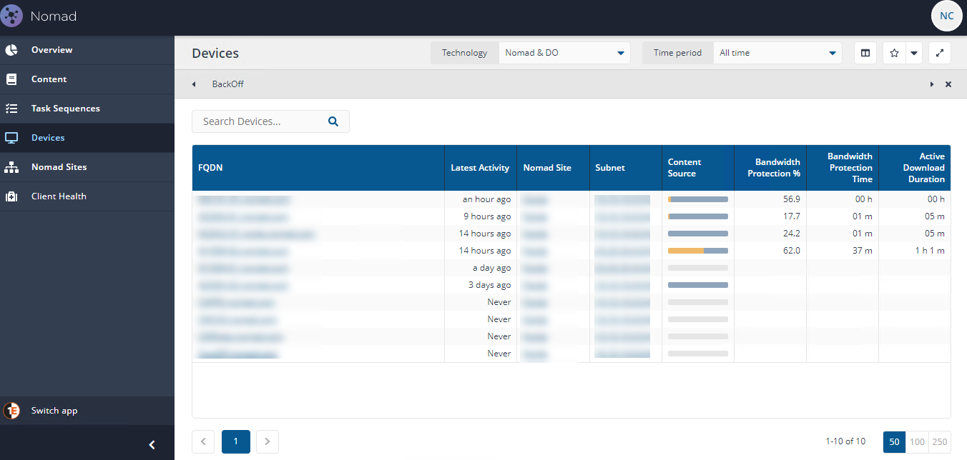This screenshot has height=460, width=967.
Task: Click bandwidth protection value 24.2
Action: click(x=792, y=234)
